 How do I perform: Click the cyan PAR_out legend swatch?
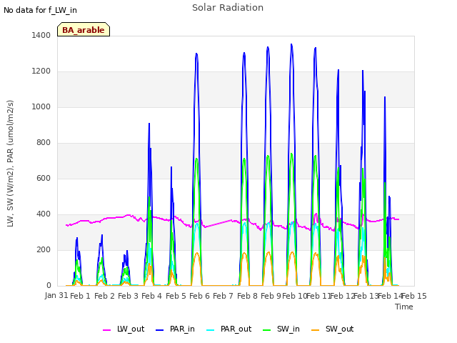coord(210,330)
